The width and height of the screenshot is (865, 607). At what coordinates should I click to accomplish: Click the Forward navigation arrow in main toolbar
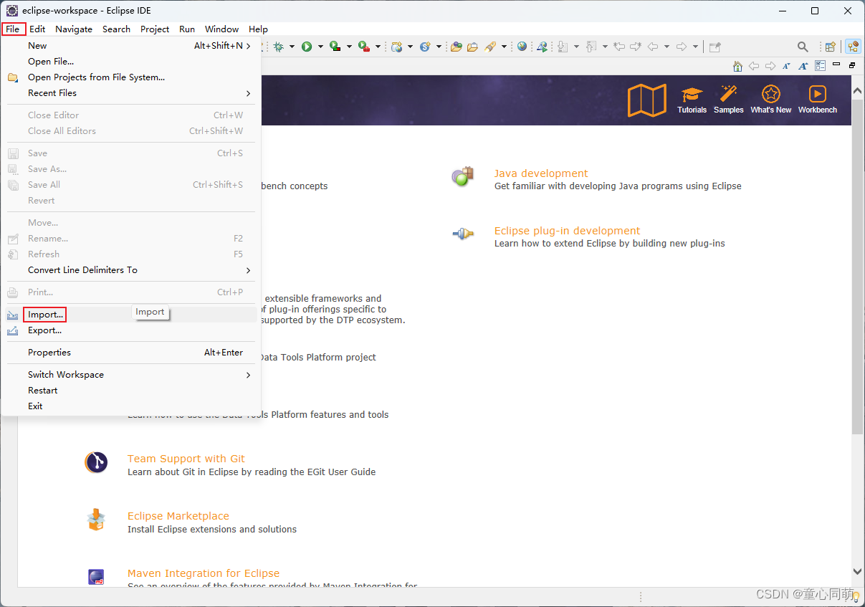[x=682, y=47]
